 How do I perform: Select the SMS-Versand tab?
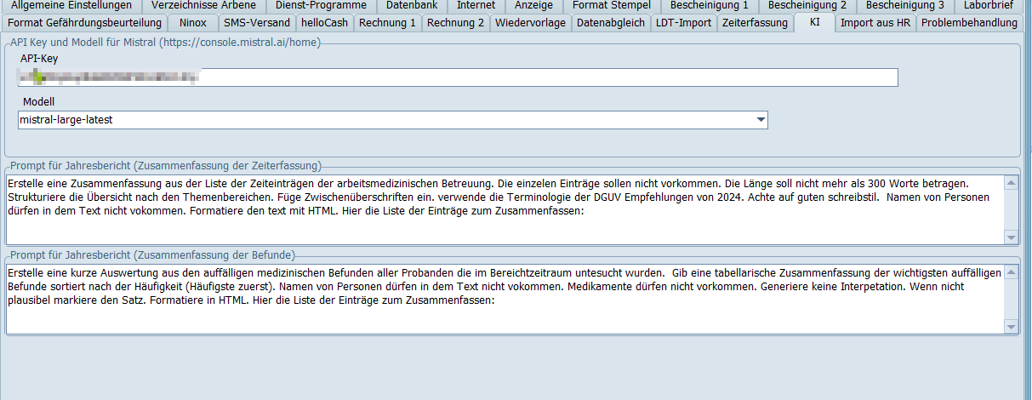pos(257,23)
